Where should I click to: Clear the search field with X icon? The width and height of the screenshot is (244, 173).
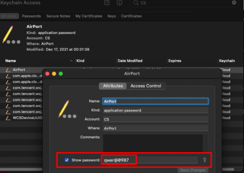click(x=234, y=3)
